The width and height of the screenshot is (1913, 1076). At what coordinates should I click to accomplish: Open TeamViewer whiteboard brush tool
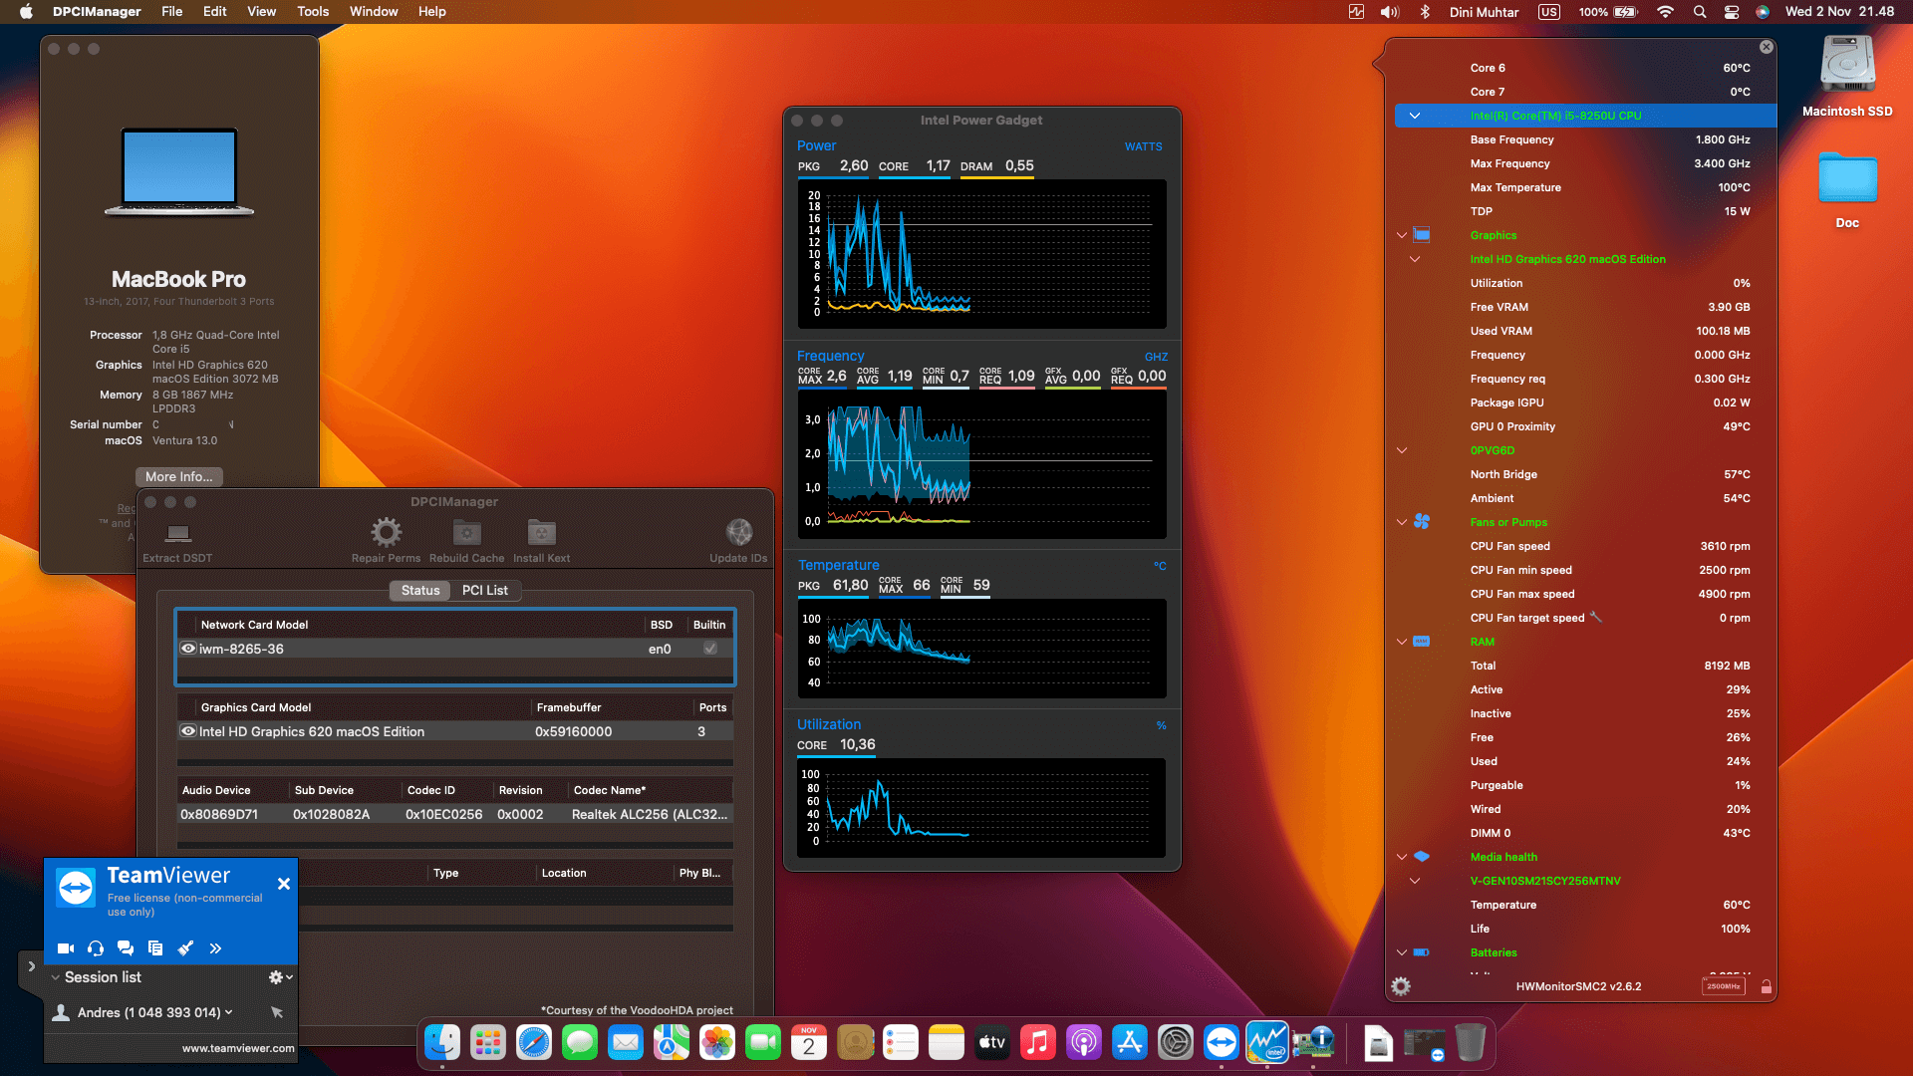[185, 948]
